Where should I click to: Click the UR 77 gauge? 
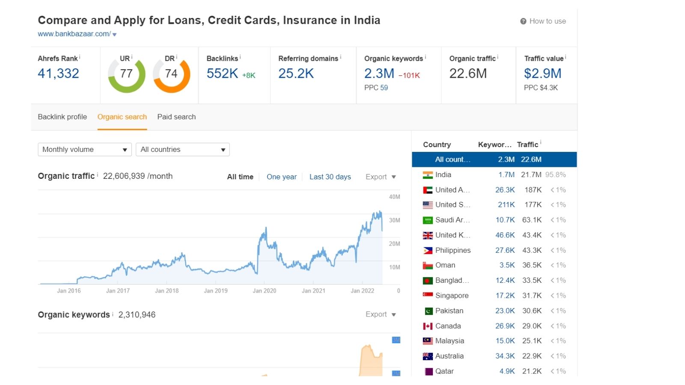click(127, 75)
